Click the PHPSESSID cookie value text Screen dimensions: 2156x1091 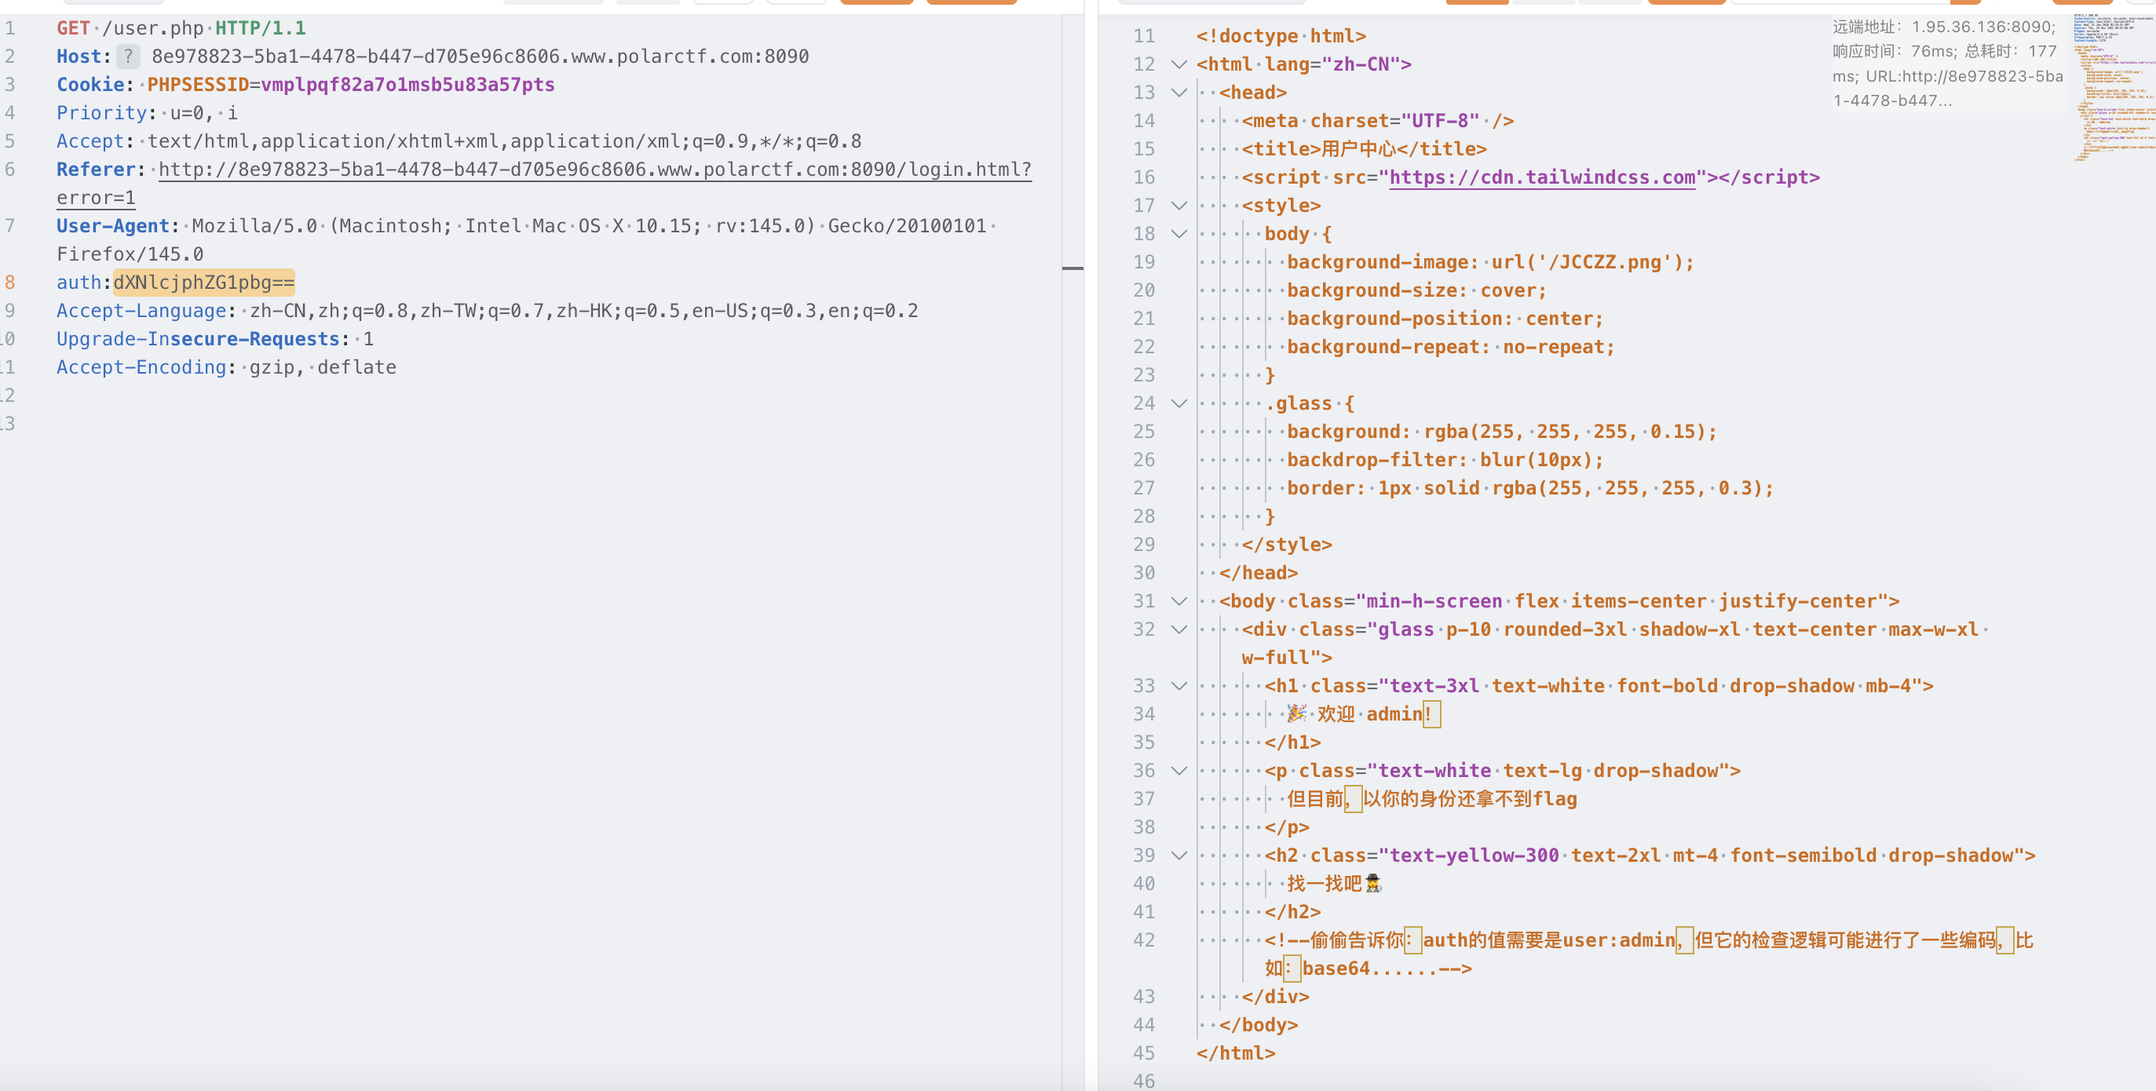407,85
